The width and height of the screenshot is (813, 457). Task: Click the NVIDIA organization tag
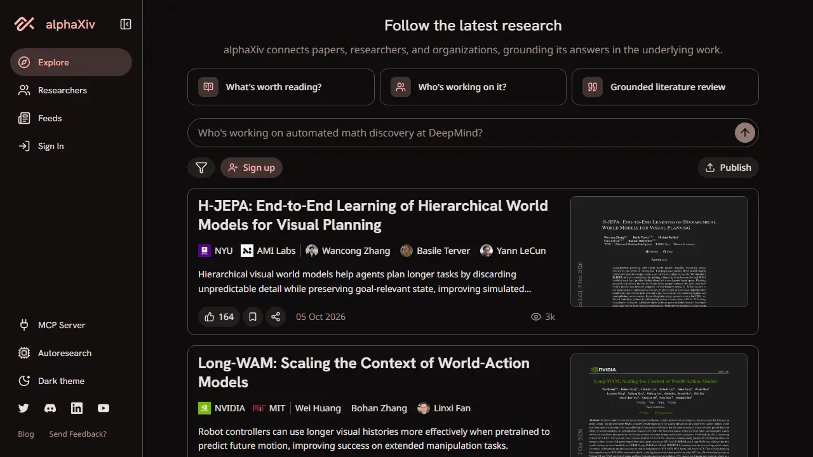[x=222, y=408]
